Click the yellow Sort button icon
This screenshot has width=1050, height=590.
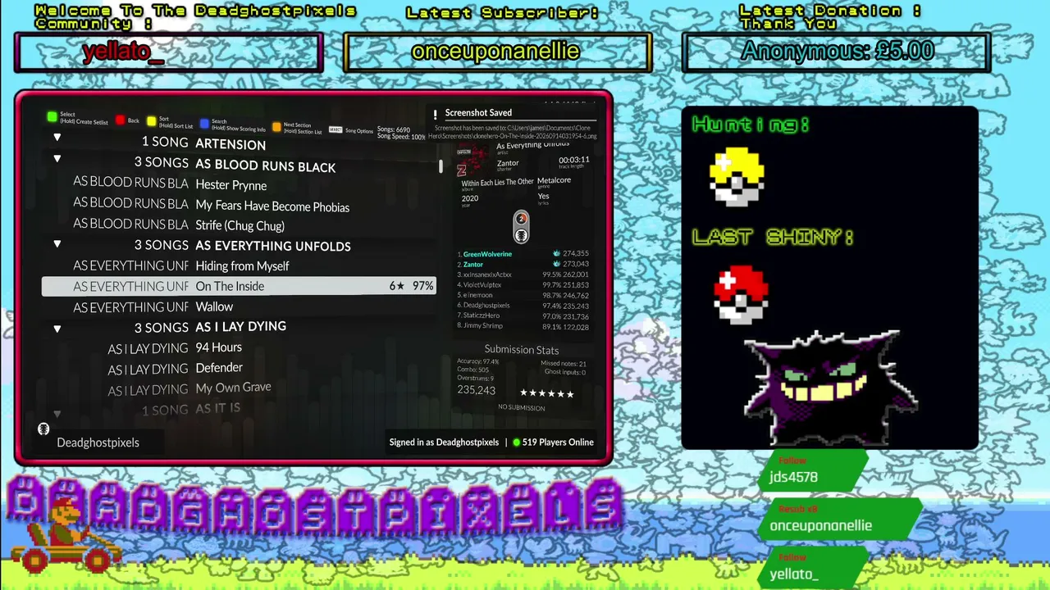[152, 121]
